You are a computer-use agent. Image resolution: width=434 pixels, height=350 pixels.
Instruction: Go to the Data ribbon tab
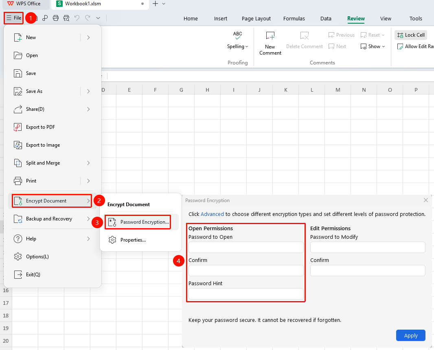(326, 19)
